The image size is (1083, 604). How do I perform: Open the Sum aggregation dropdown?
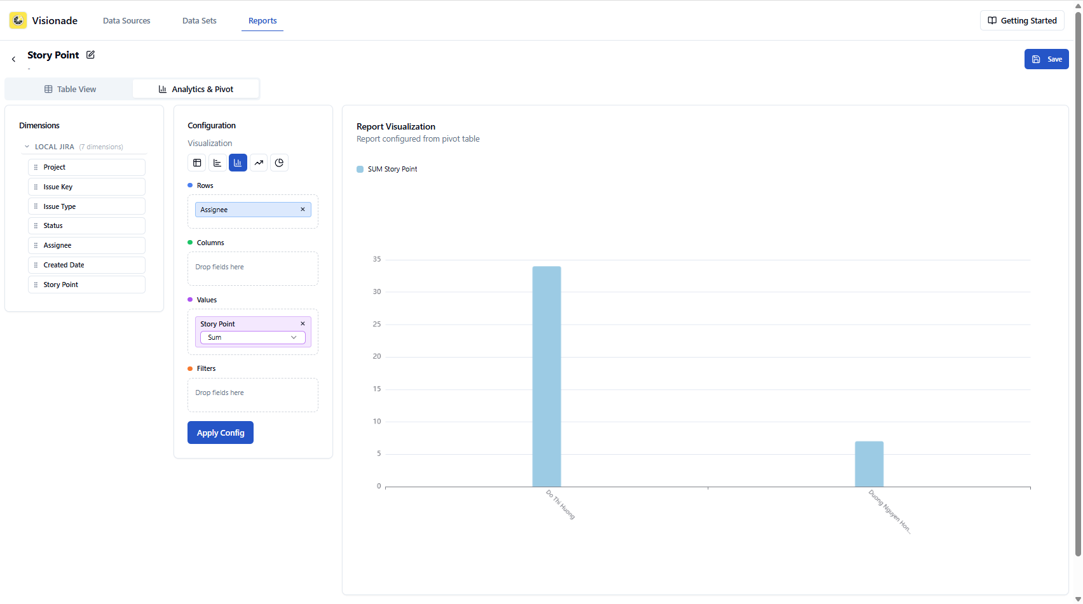[x=252, y=337]
